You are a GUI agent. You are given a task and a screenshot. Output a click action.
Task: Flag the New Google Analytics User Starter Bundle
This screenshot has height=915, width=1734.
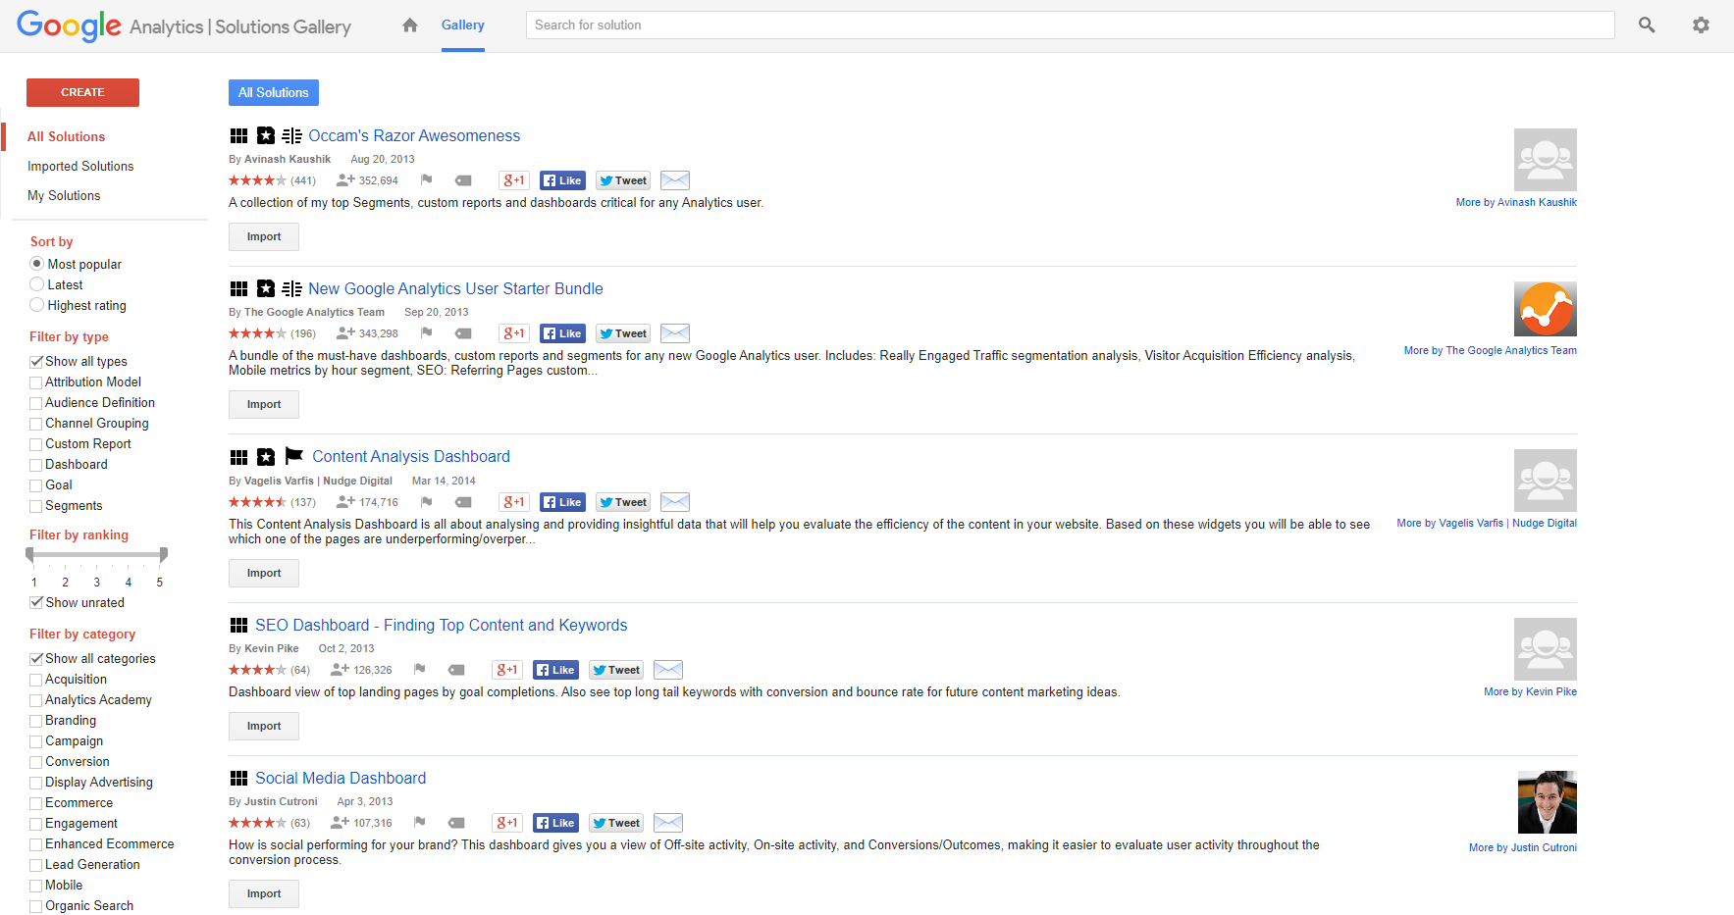tap(427, 333)
